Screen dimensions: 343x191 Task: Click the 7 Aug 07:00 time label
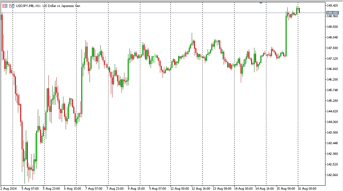click(x=94, y=189)
